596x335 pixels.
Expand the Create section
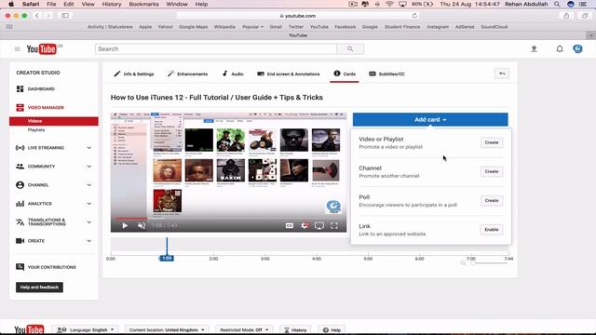tap(89, 241)
